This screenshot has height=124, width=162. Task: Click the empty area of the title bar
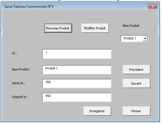click(100, 7)
